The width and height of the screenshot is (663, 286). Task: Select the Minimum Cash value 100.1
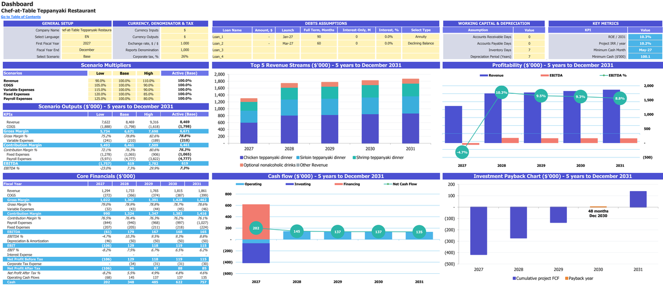(x=645, y=56)
